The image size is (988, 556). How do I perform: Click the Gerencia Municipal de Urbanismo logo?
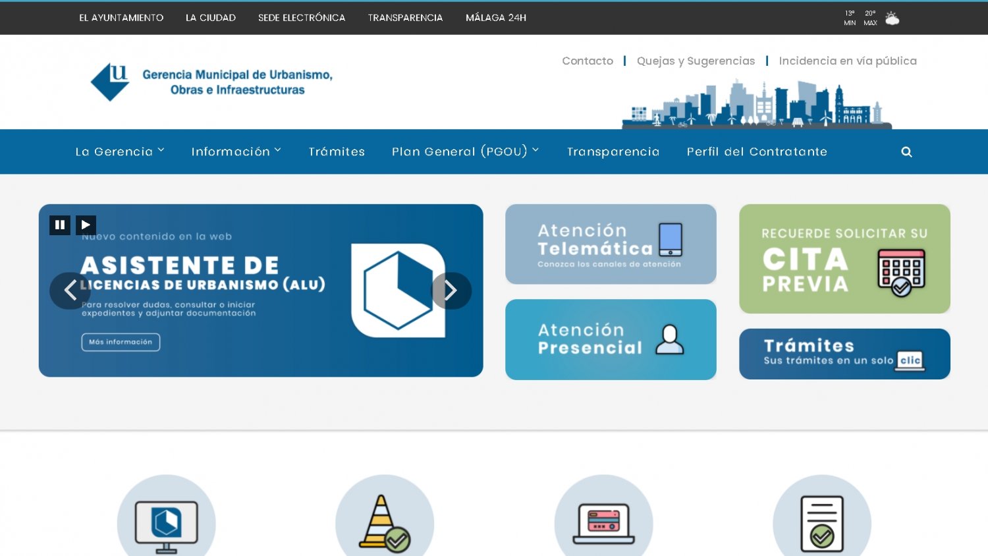coord(211,82)
